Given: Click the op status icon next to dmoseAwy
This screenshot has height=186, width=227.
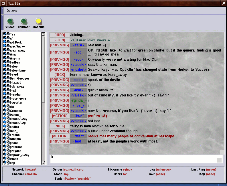Looking at the screenshot, I should [x=5, y=122].
